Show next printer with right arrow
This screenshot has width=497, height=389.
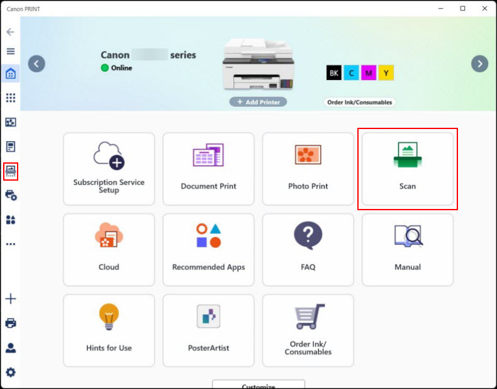click(479, 64)
